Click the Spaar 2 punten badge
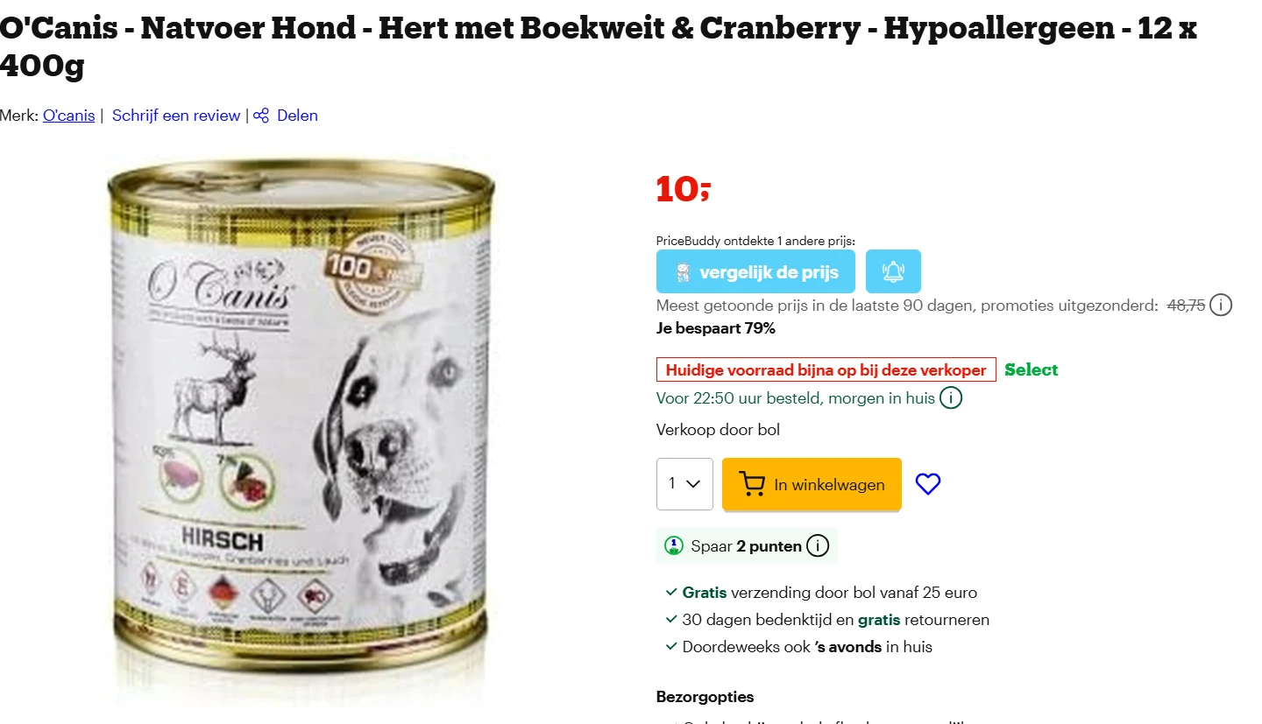Viewport: 1262px width, 724px height. [x=747, y=545]
